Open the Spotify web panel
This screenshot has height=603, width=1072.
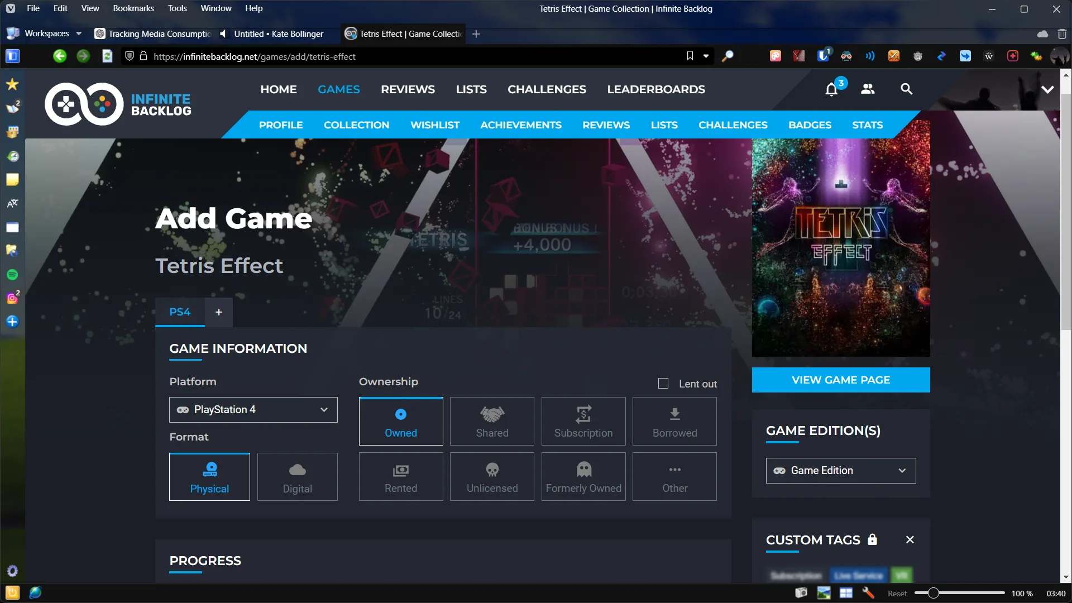(x=12, y=275)
